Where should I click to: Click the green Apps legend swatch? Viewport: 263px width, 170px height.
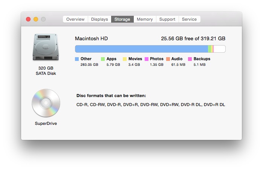click(x=103, y=59)
